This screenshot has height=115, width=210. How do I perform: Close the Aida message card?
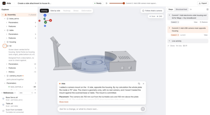[144, 84]
